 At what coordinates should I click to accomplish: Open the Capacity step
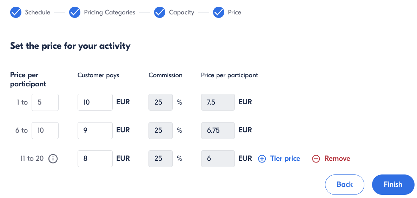181,12
